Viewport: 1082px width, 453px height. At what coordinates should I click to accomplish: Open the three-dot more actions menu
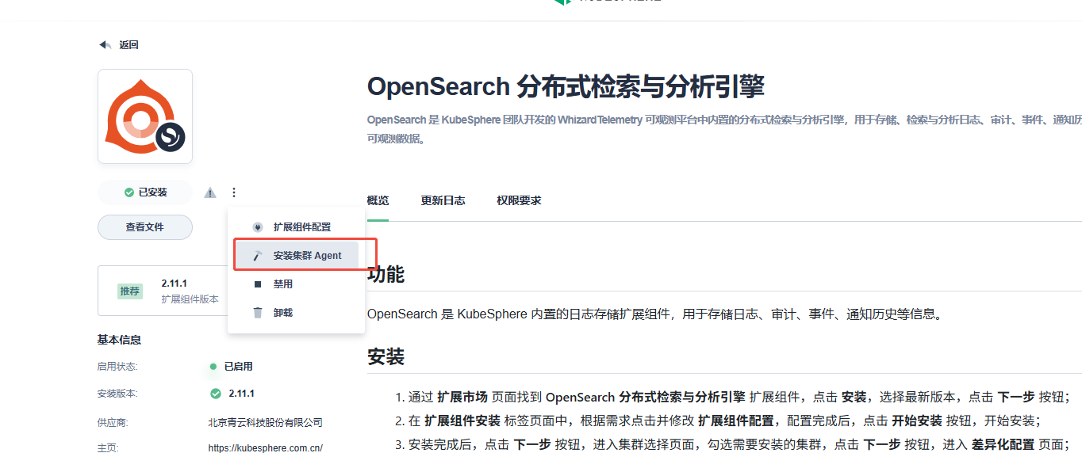tap(234, 192)
